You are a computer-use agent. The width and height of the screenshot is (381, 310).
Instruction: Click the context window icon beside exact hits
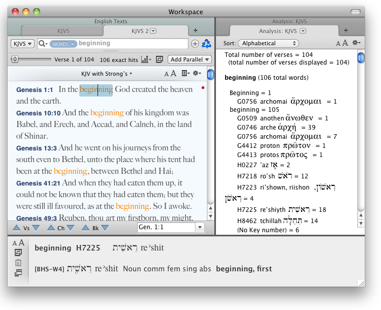[160, 59]
